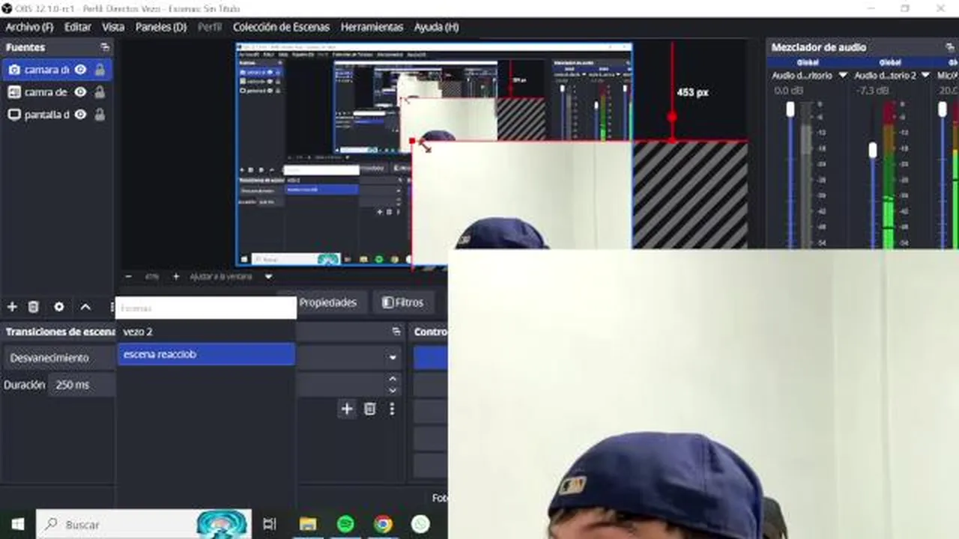Image resolution: width=959 pixels, height=539 pixels.
Task: Toggle visibility eye of 'pantalla d' source
Action: (80, 115)
